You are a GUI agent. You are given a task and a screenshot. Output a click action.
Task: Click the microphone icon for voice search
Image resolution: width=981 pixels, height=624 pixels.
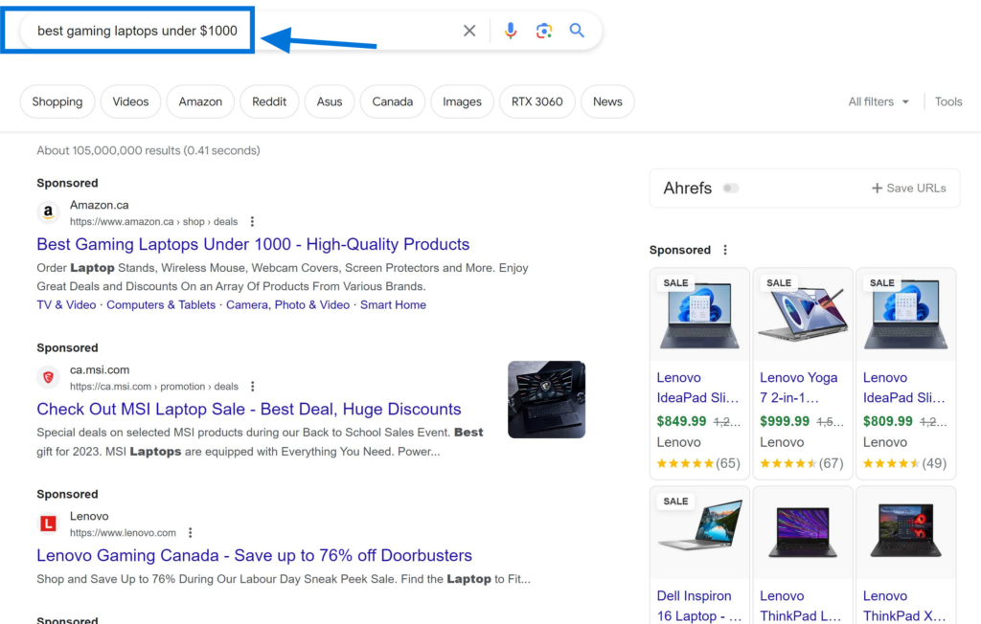pyautogui.click(x=511, y=30)
